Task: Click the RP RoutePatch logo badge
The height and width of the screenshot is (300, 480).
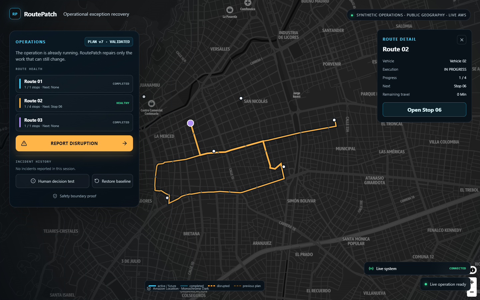Action: [x=15, y=14]
